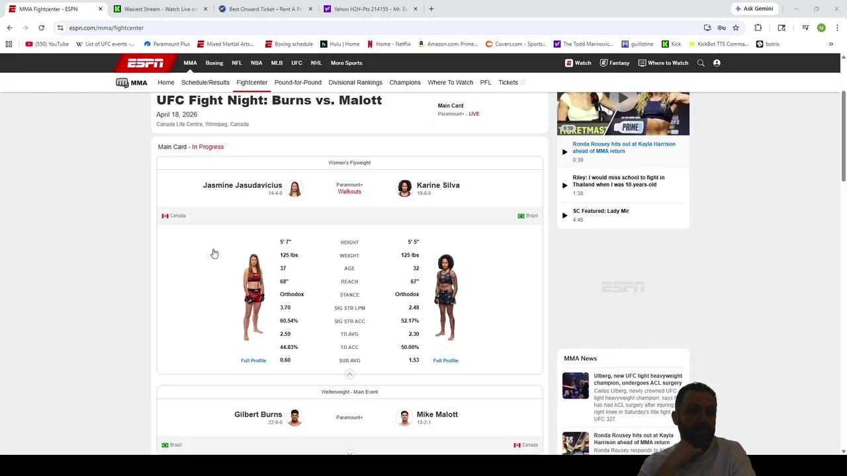This screenshot has height=476, width=847.
Task: Select MMA in sports nav
Action: coord(190,63)
